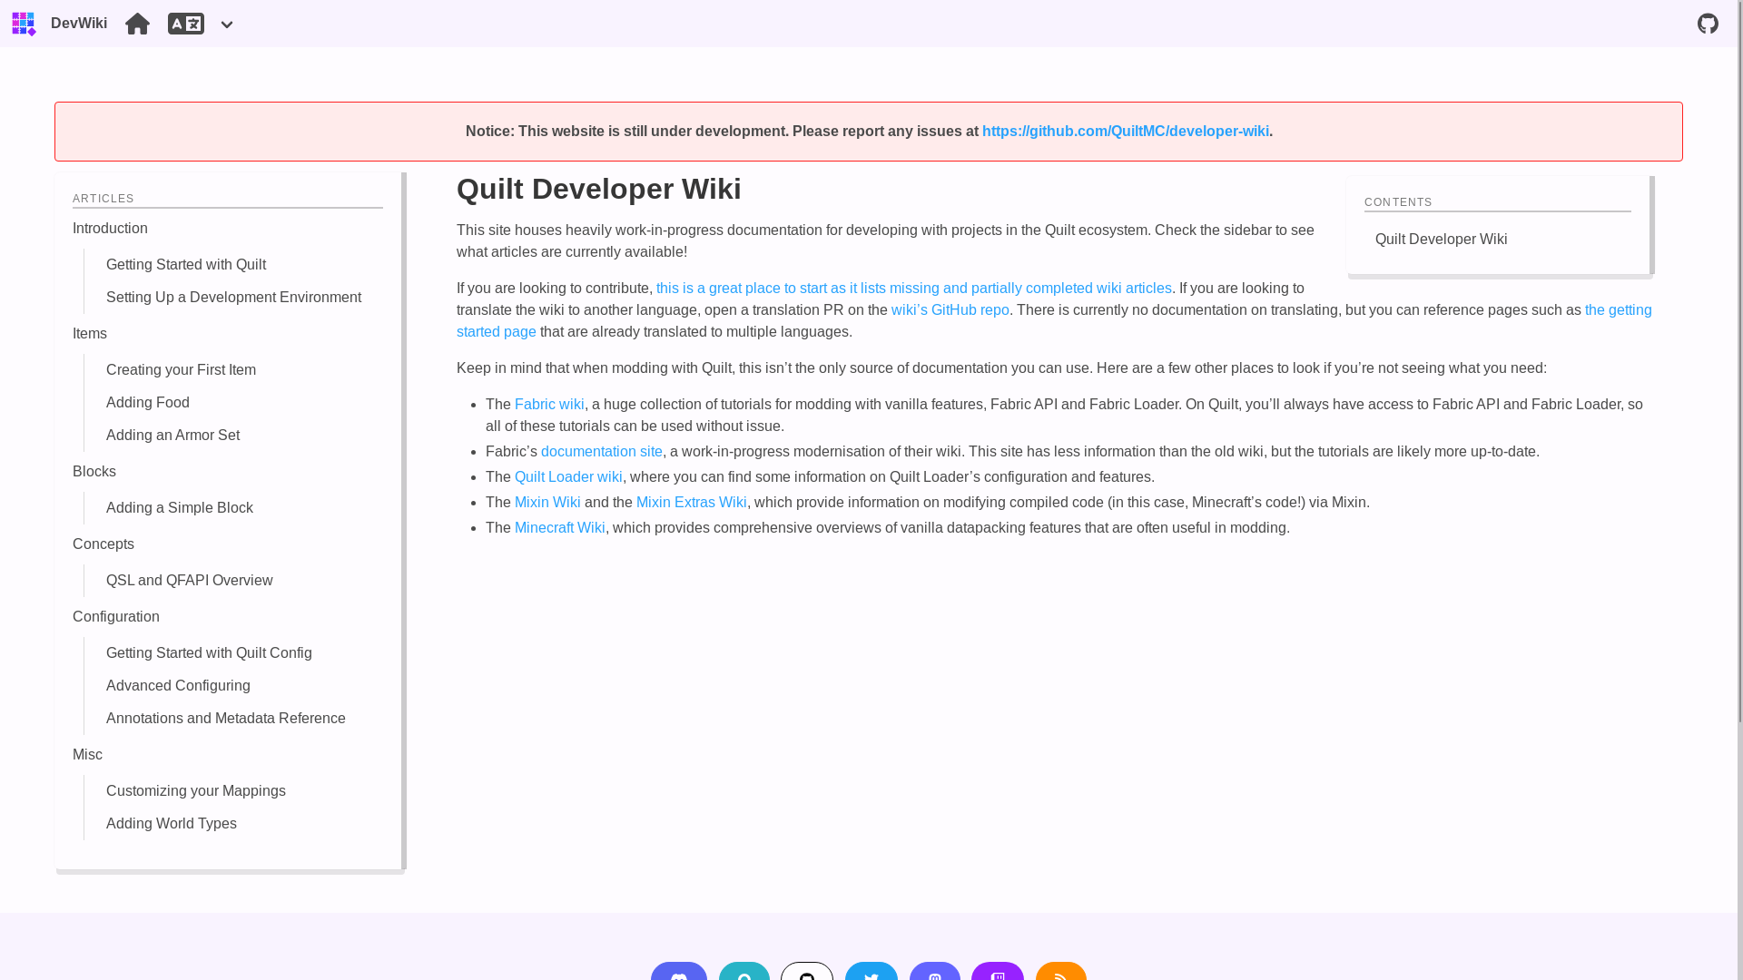Screen dimensions: 1743x980
Task: Select the Items section heading
Action: coord(90,334)
